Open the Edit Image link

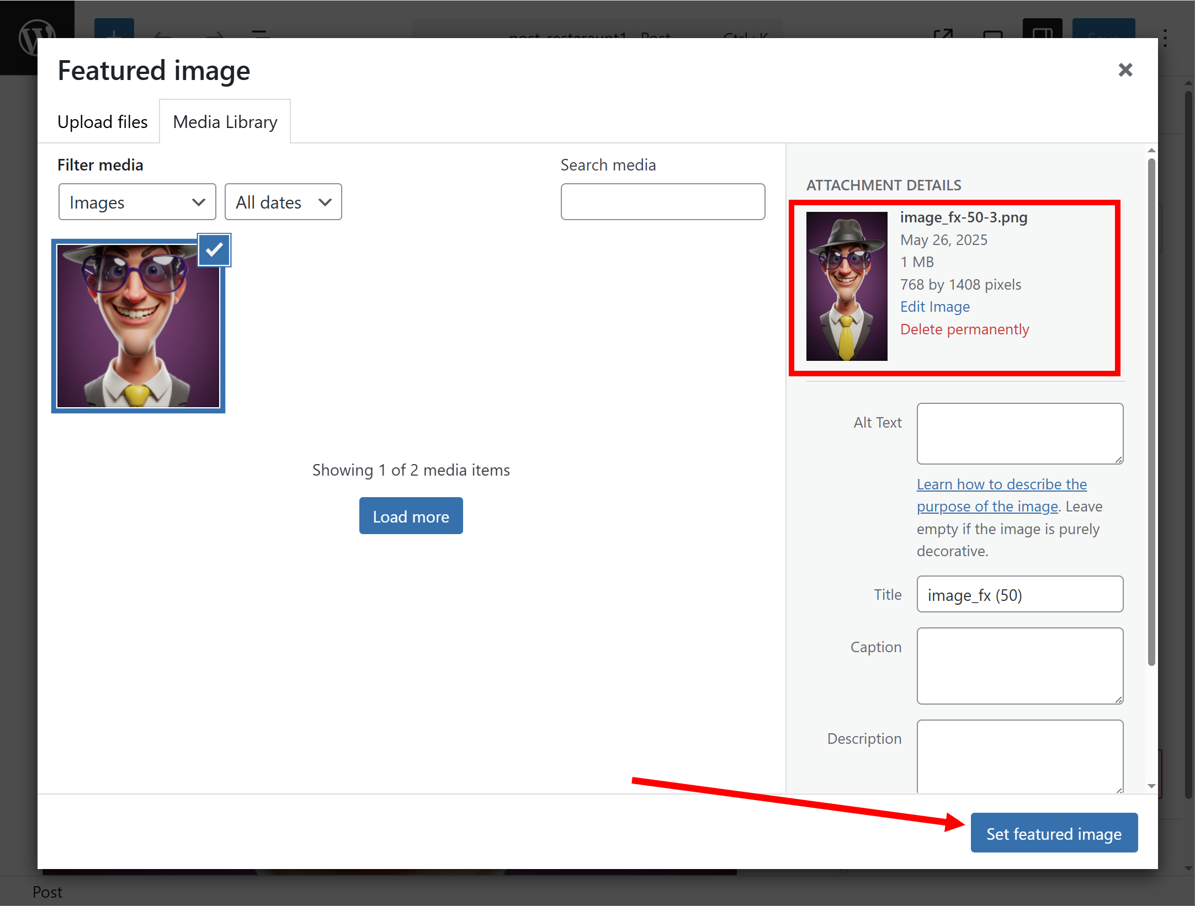click(x=934, y=307)
